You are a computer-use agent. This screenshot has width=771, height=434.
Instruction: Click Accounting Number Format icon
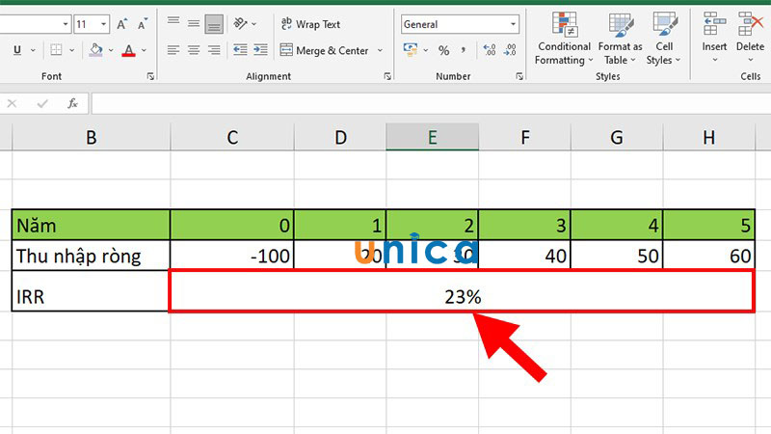[411, 50]
